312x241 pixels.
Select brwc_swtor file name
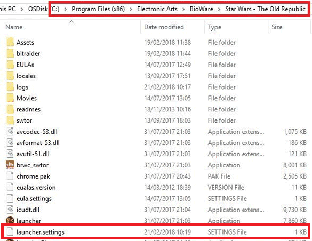click(33, 165)
